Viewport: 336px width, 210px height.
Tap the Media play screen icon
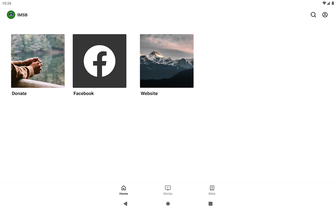(168, 188)
